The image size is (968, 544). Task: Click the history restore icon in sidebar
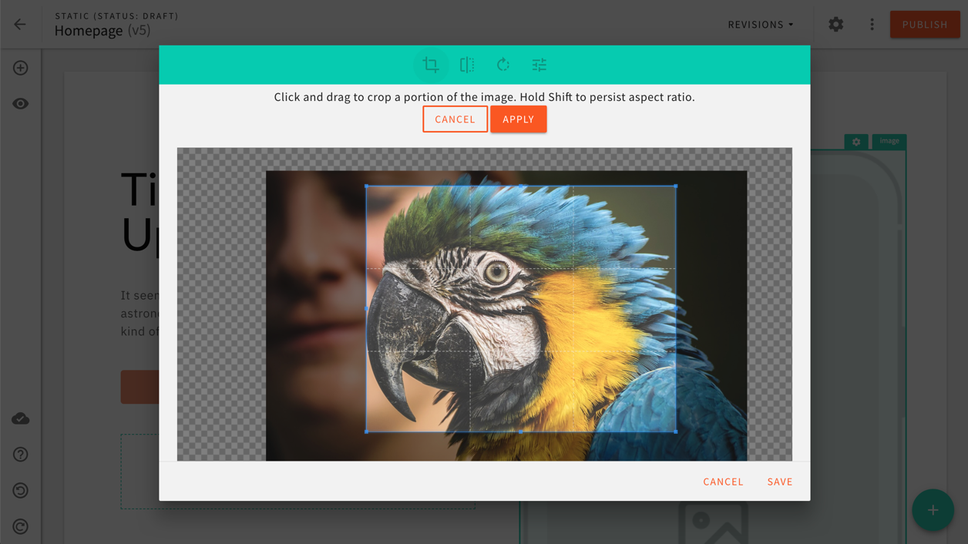21,491
